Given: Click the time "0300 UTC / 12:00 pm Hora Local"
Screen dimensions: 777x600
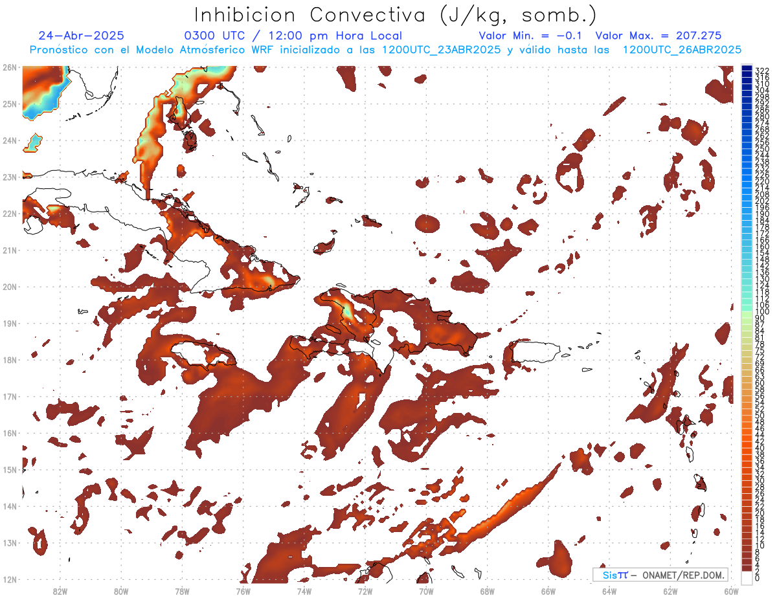Looking at the screenshot, I should tap(293, 36).
